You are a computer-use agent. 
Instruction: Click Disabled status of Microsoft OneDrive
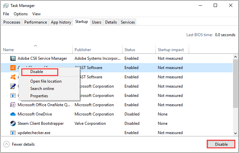(132, 114)
